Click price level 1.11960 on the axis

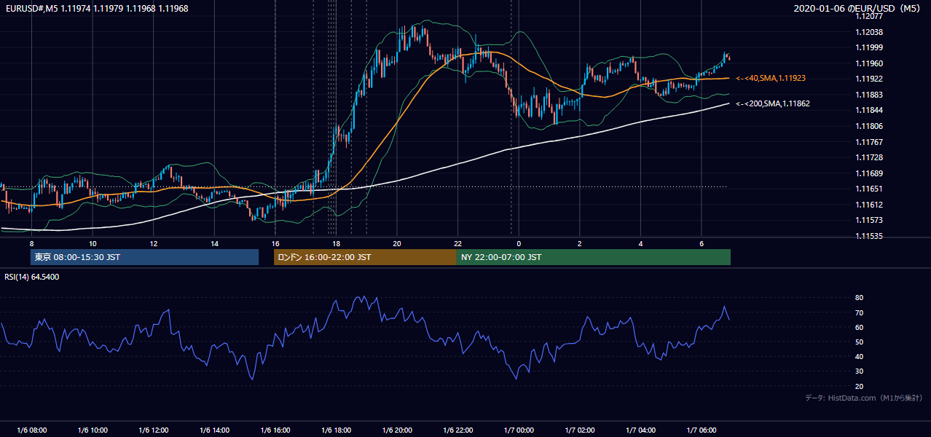click(869, 63)
